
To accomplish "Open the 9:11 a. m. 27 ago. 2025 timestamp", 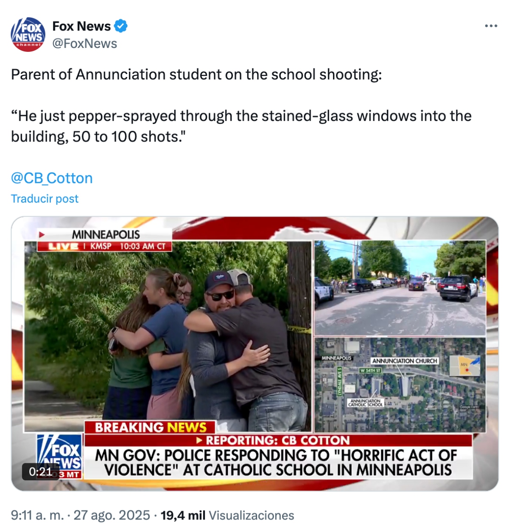I will pyautogui.click(x=80, y=515).
